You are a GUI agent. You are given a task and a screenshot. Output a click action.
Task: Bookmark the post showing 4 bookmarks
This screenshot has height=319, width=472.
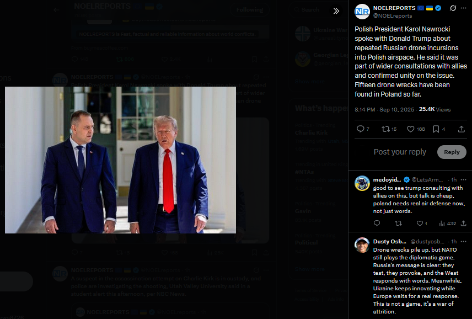click(438, 129)
